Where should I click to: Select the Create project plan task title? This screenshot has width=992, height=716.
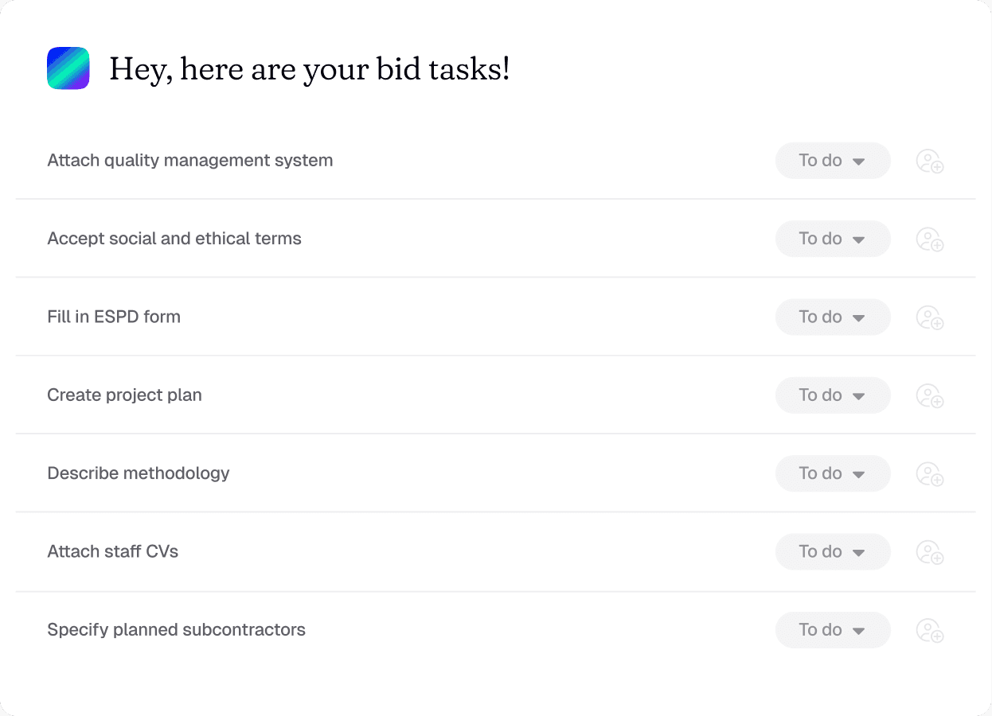(124, 395)
